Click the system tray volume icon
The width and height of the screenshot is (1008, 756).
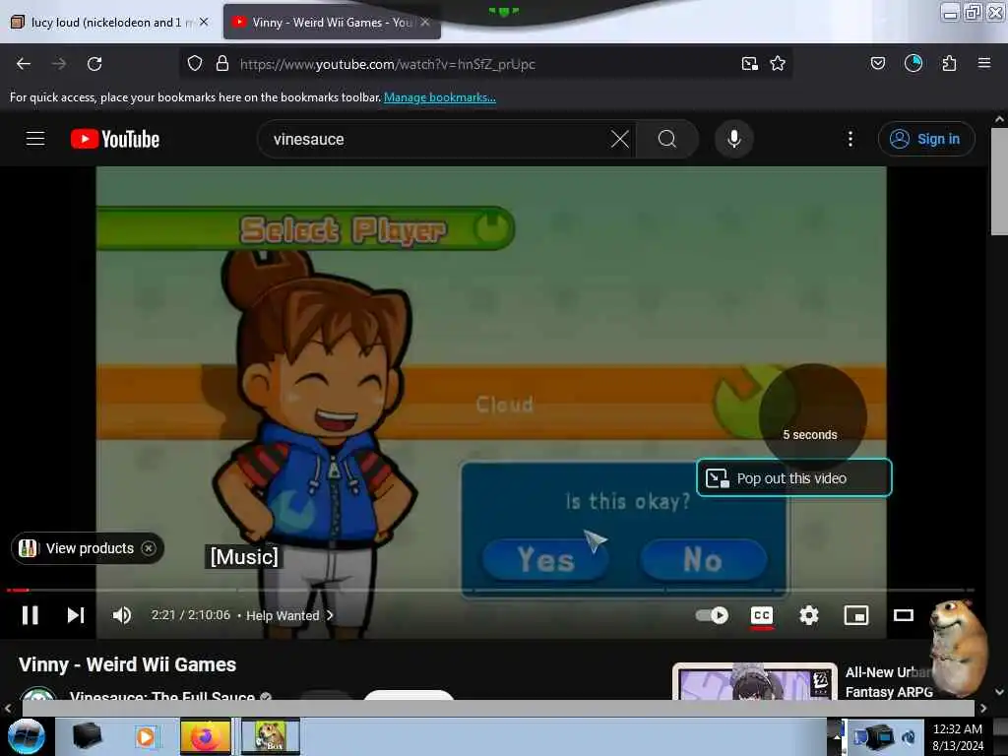click(x=909, y=737)
